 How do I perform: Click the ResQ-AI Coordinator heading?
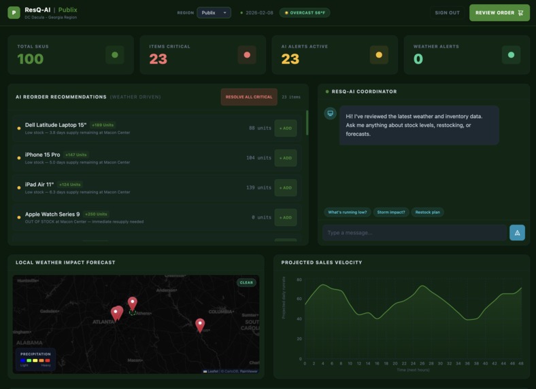[x=364, y=92]
